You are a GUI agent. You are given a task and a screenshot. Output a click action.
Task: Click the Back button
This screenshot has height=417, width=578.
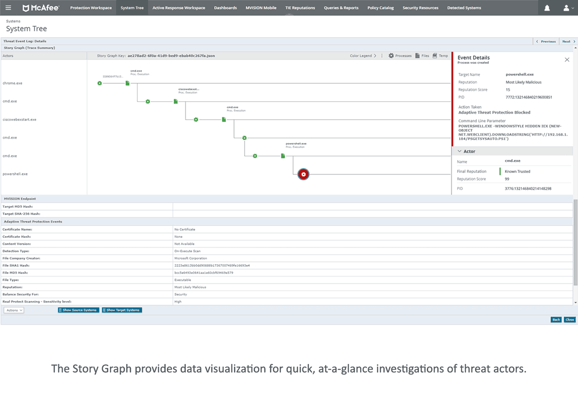[x=556, y=320]
